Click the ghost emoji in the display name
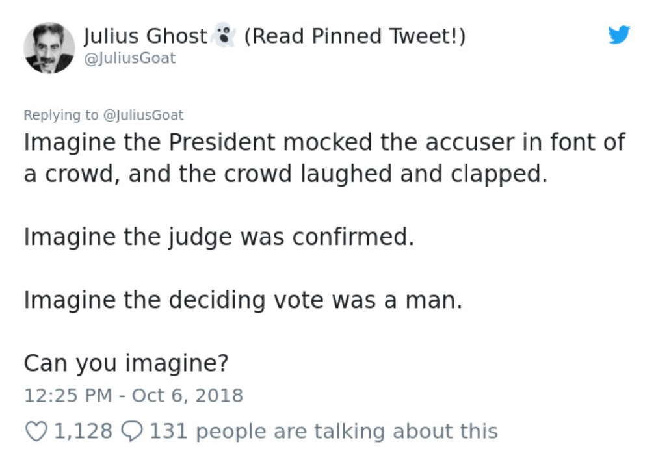 coord(224,35)
